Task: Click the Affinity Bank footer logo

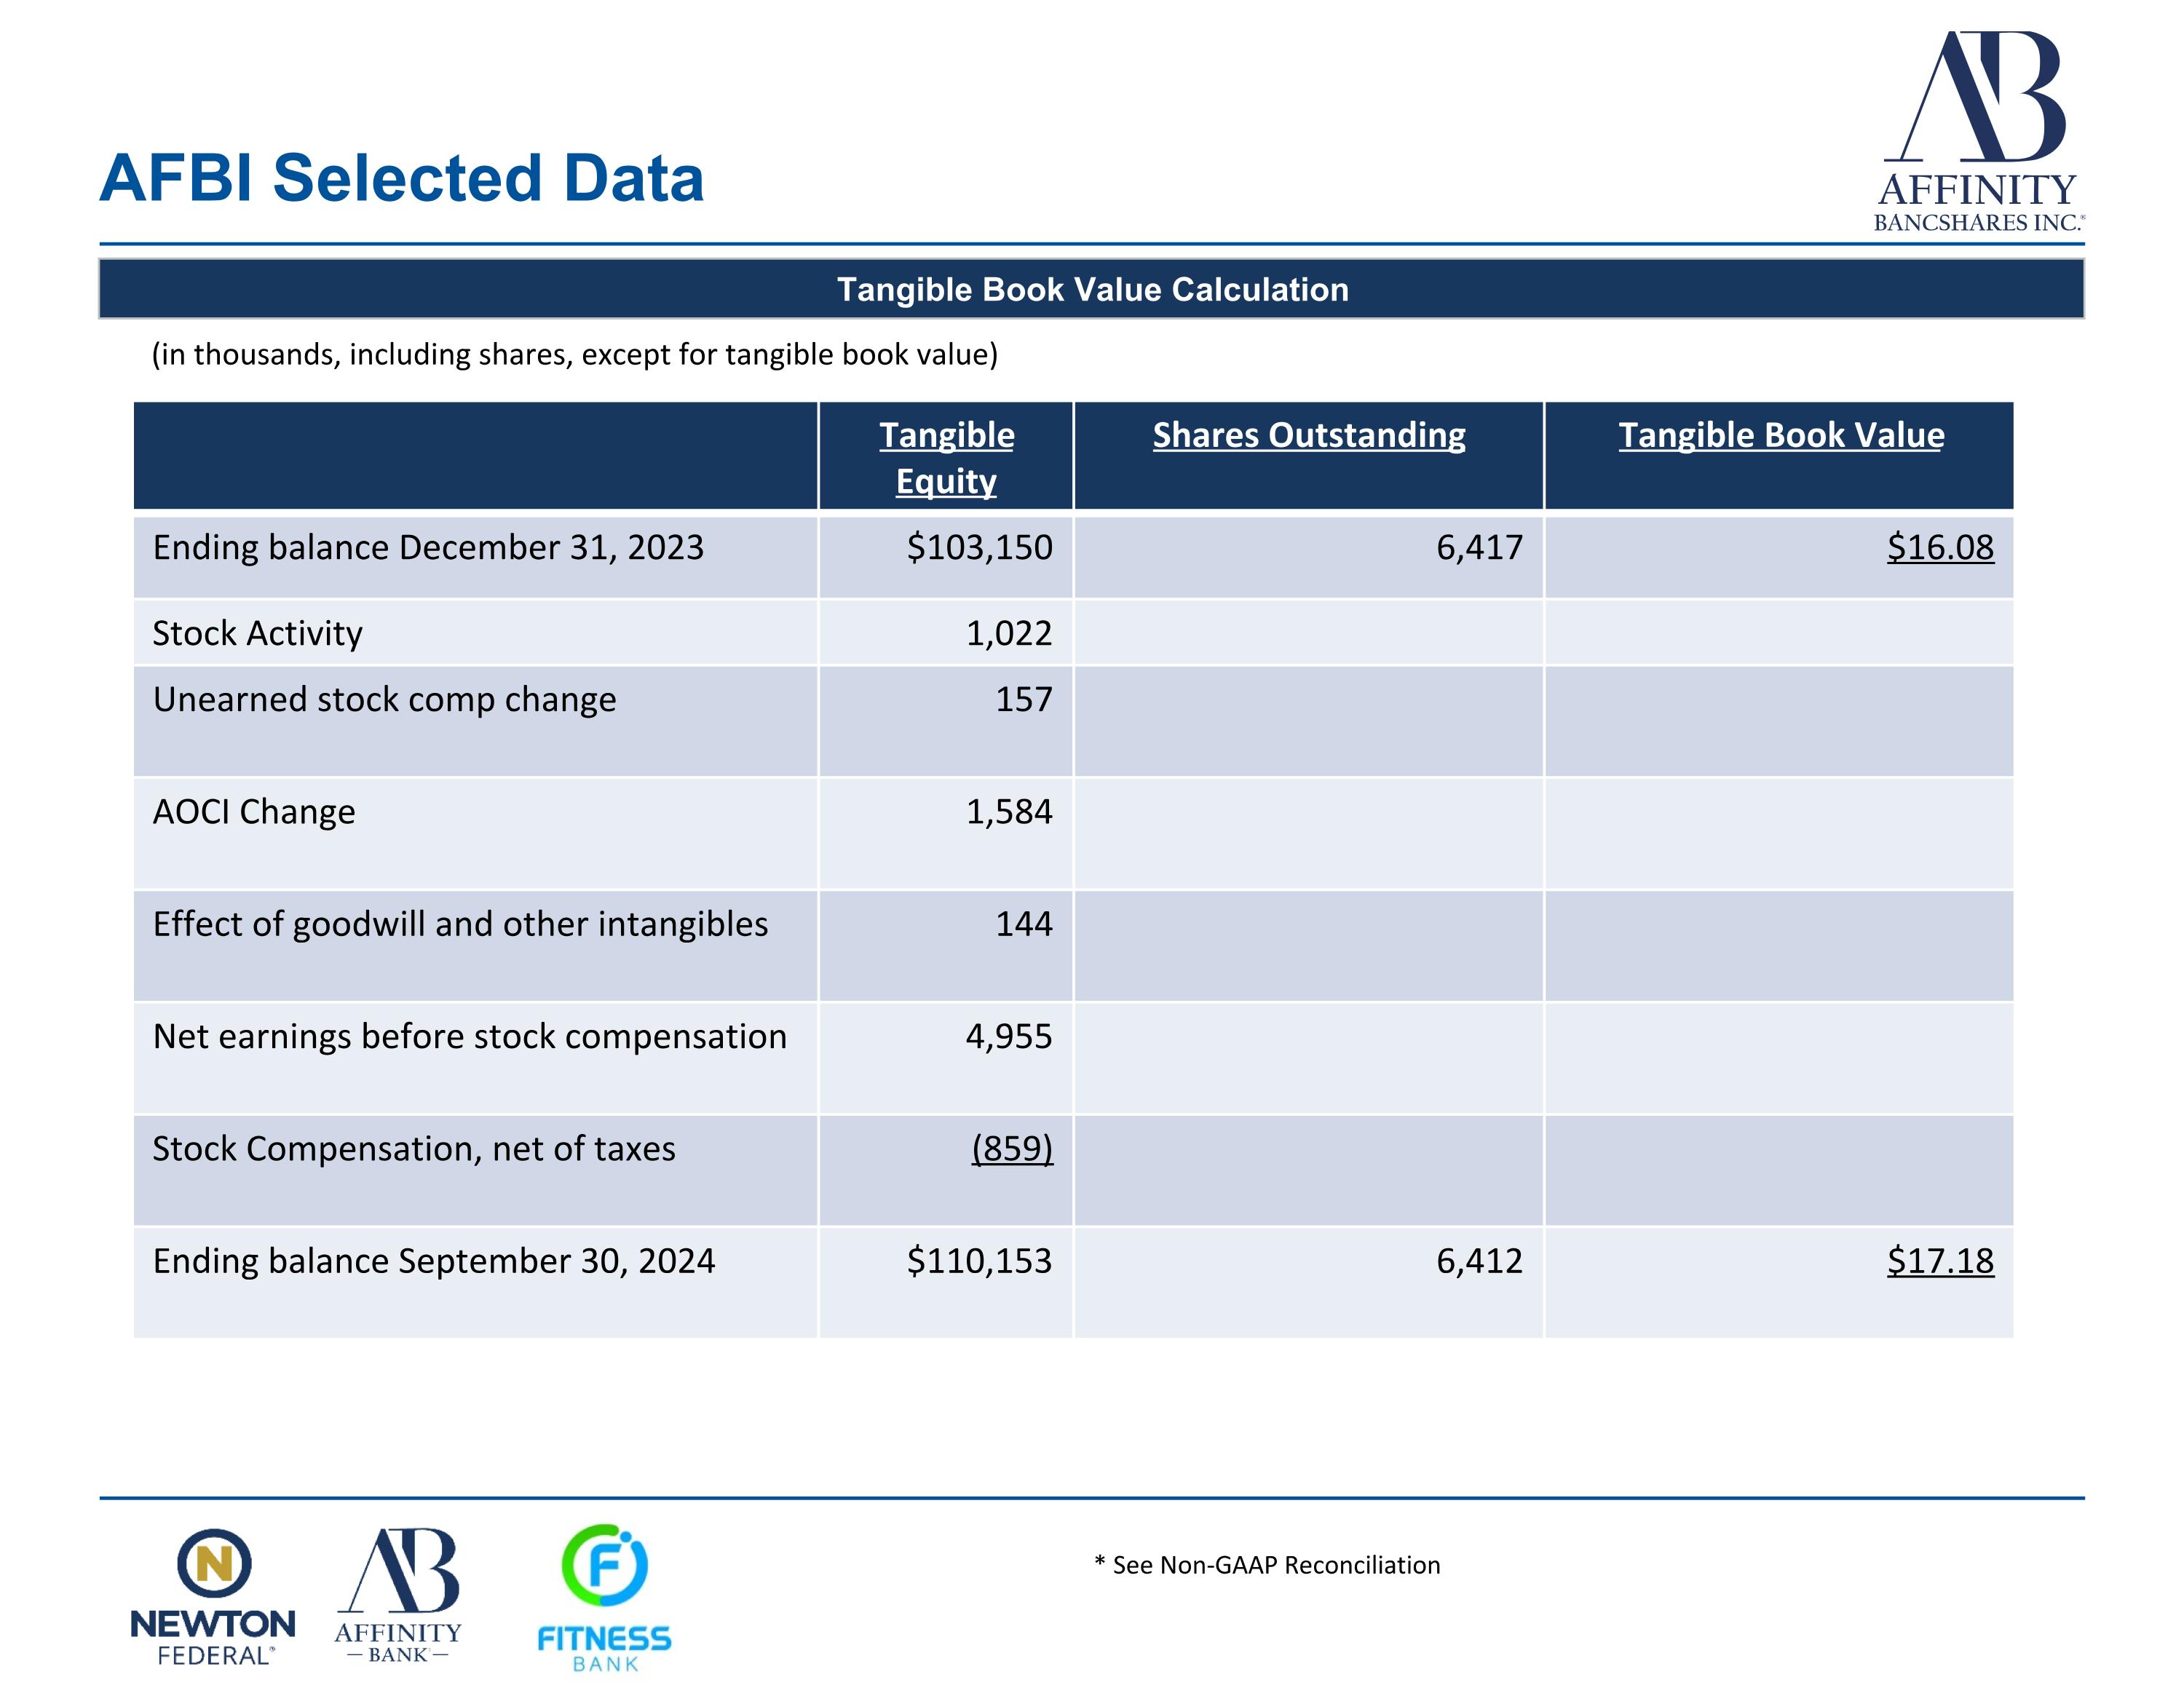Action: pyautogui.click(x=398, y=1596)
